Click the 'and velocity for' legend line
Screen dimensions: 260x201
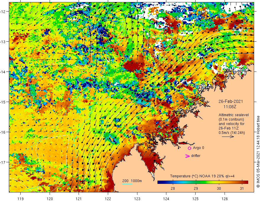pos(231,124)
